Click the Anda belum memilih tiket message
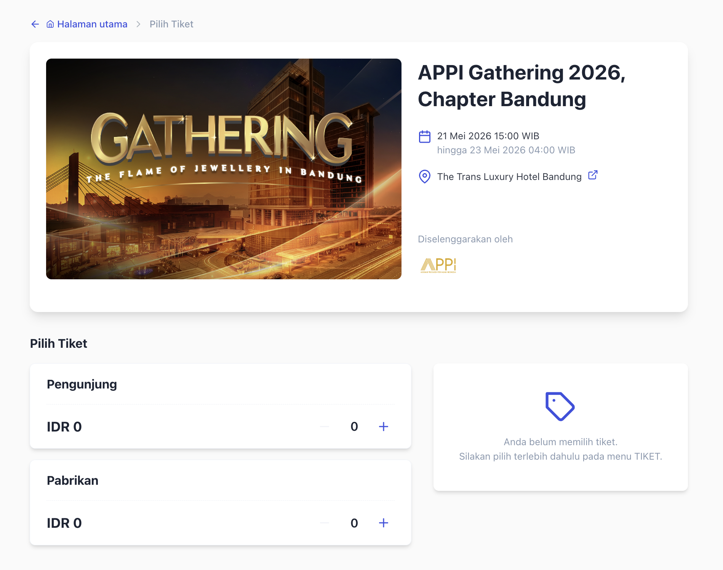Image resolution: width=723 pixels, height=570 pixels. pyautogui.click(x=561, y=442)
